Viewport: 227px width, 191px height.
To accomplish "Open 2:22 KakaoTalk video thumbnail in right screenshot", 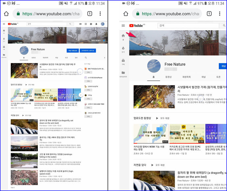I will pyautogui.click(x=187, y=133).
